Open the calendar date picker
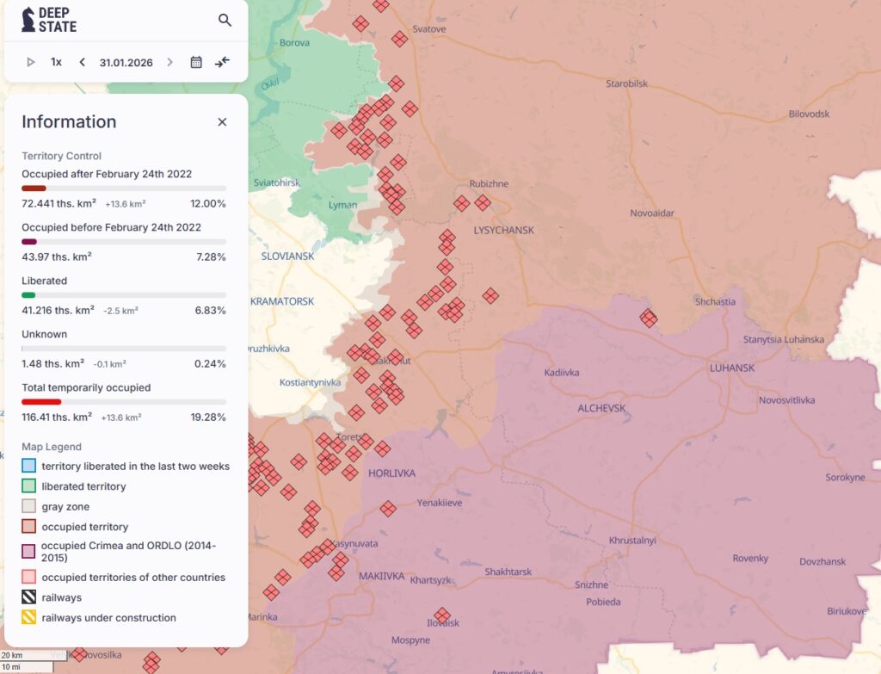The height and width of the screenshot is (674, 881). pyautogui.click(x=195, y=62)
